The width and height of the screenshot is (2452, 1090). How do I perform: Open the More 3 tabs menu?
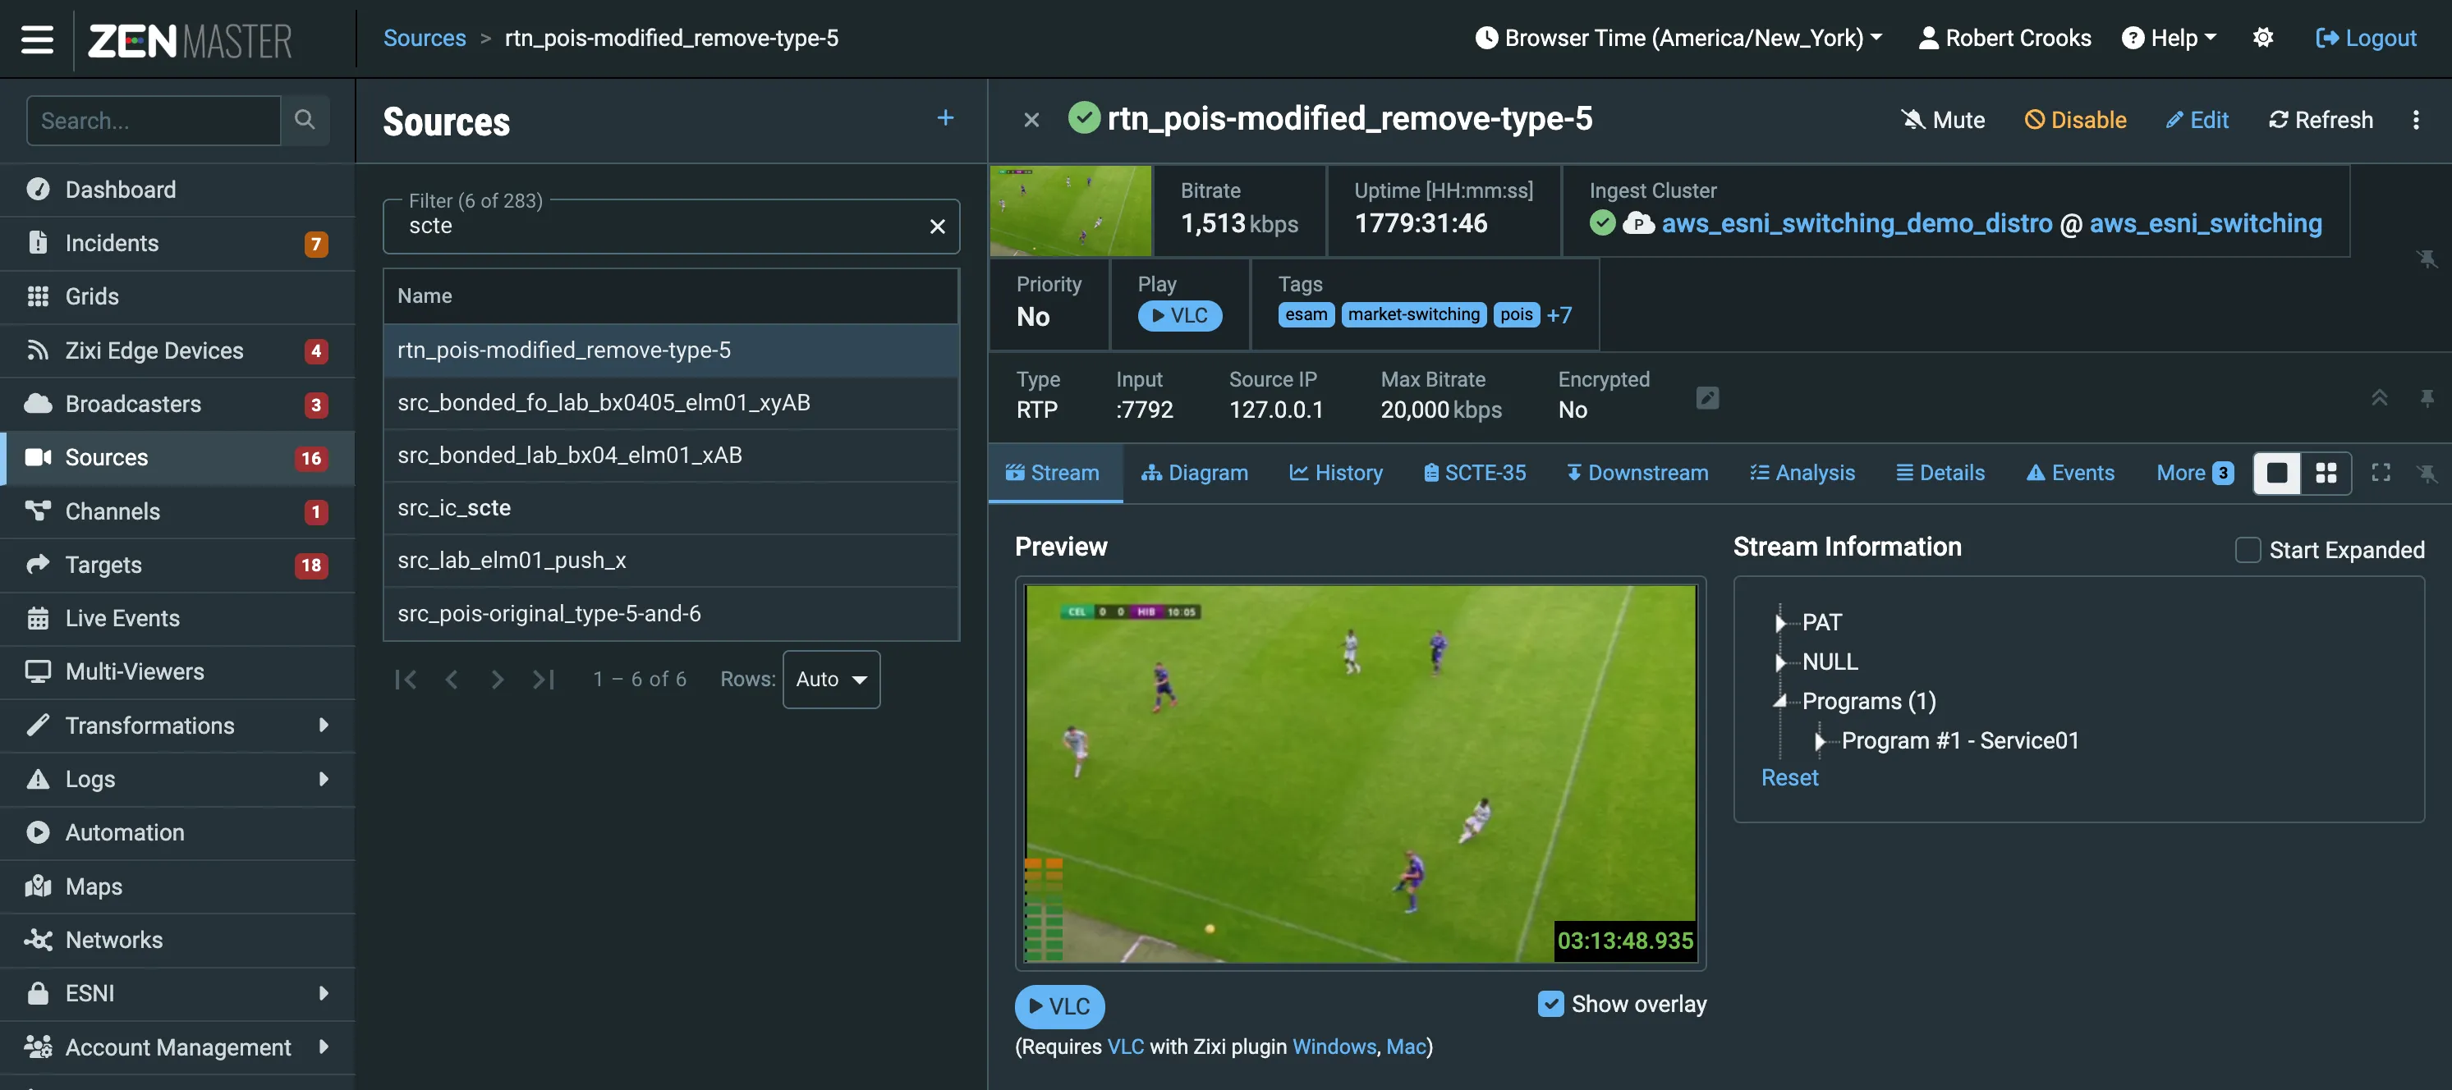(2194, 473)
